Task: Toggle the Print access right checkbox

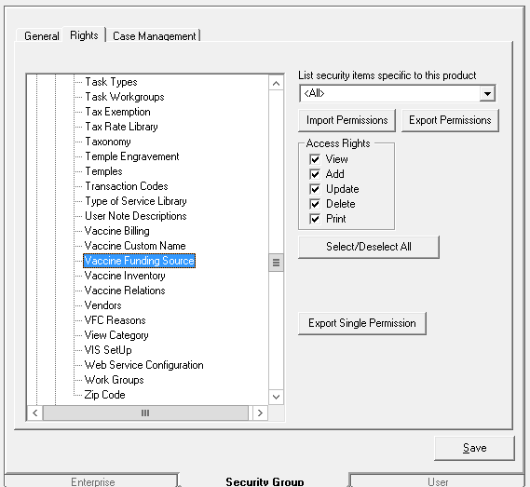Action: [315, 219]
